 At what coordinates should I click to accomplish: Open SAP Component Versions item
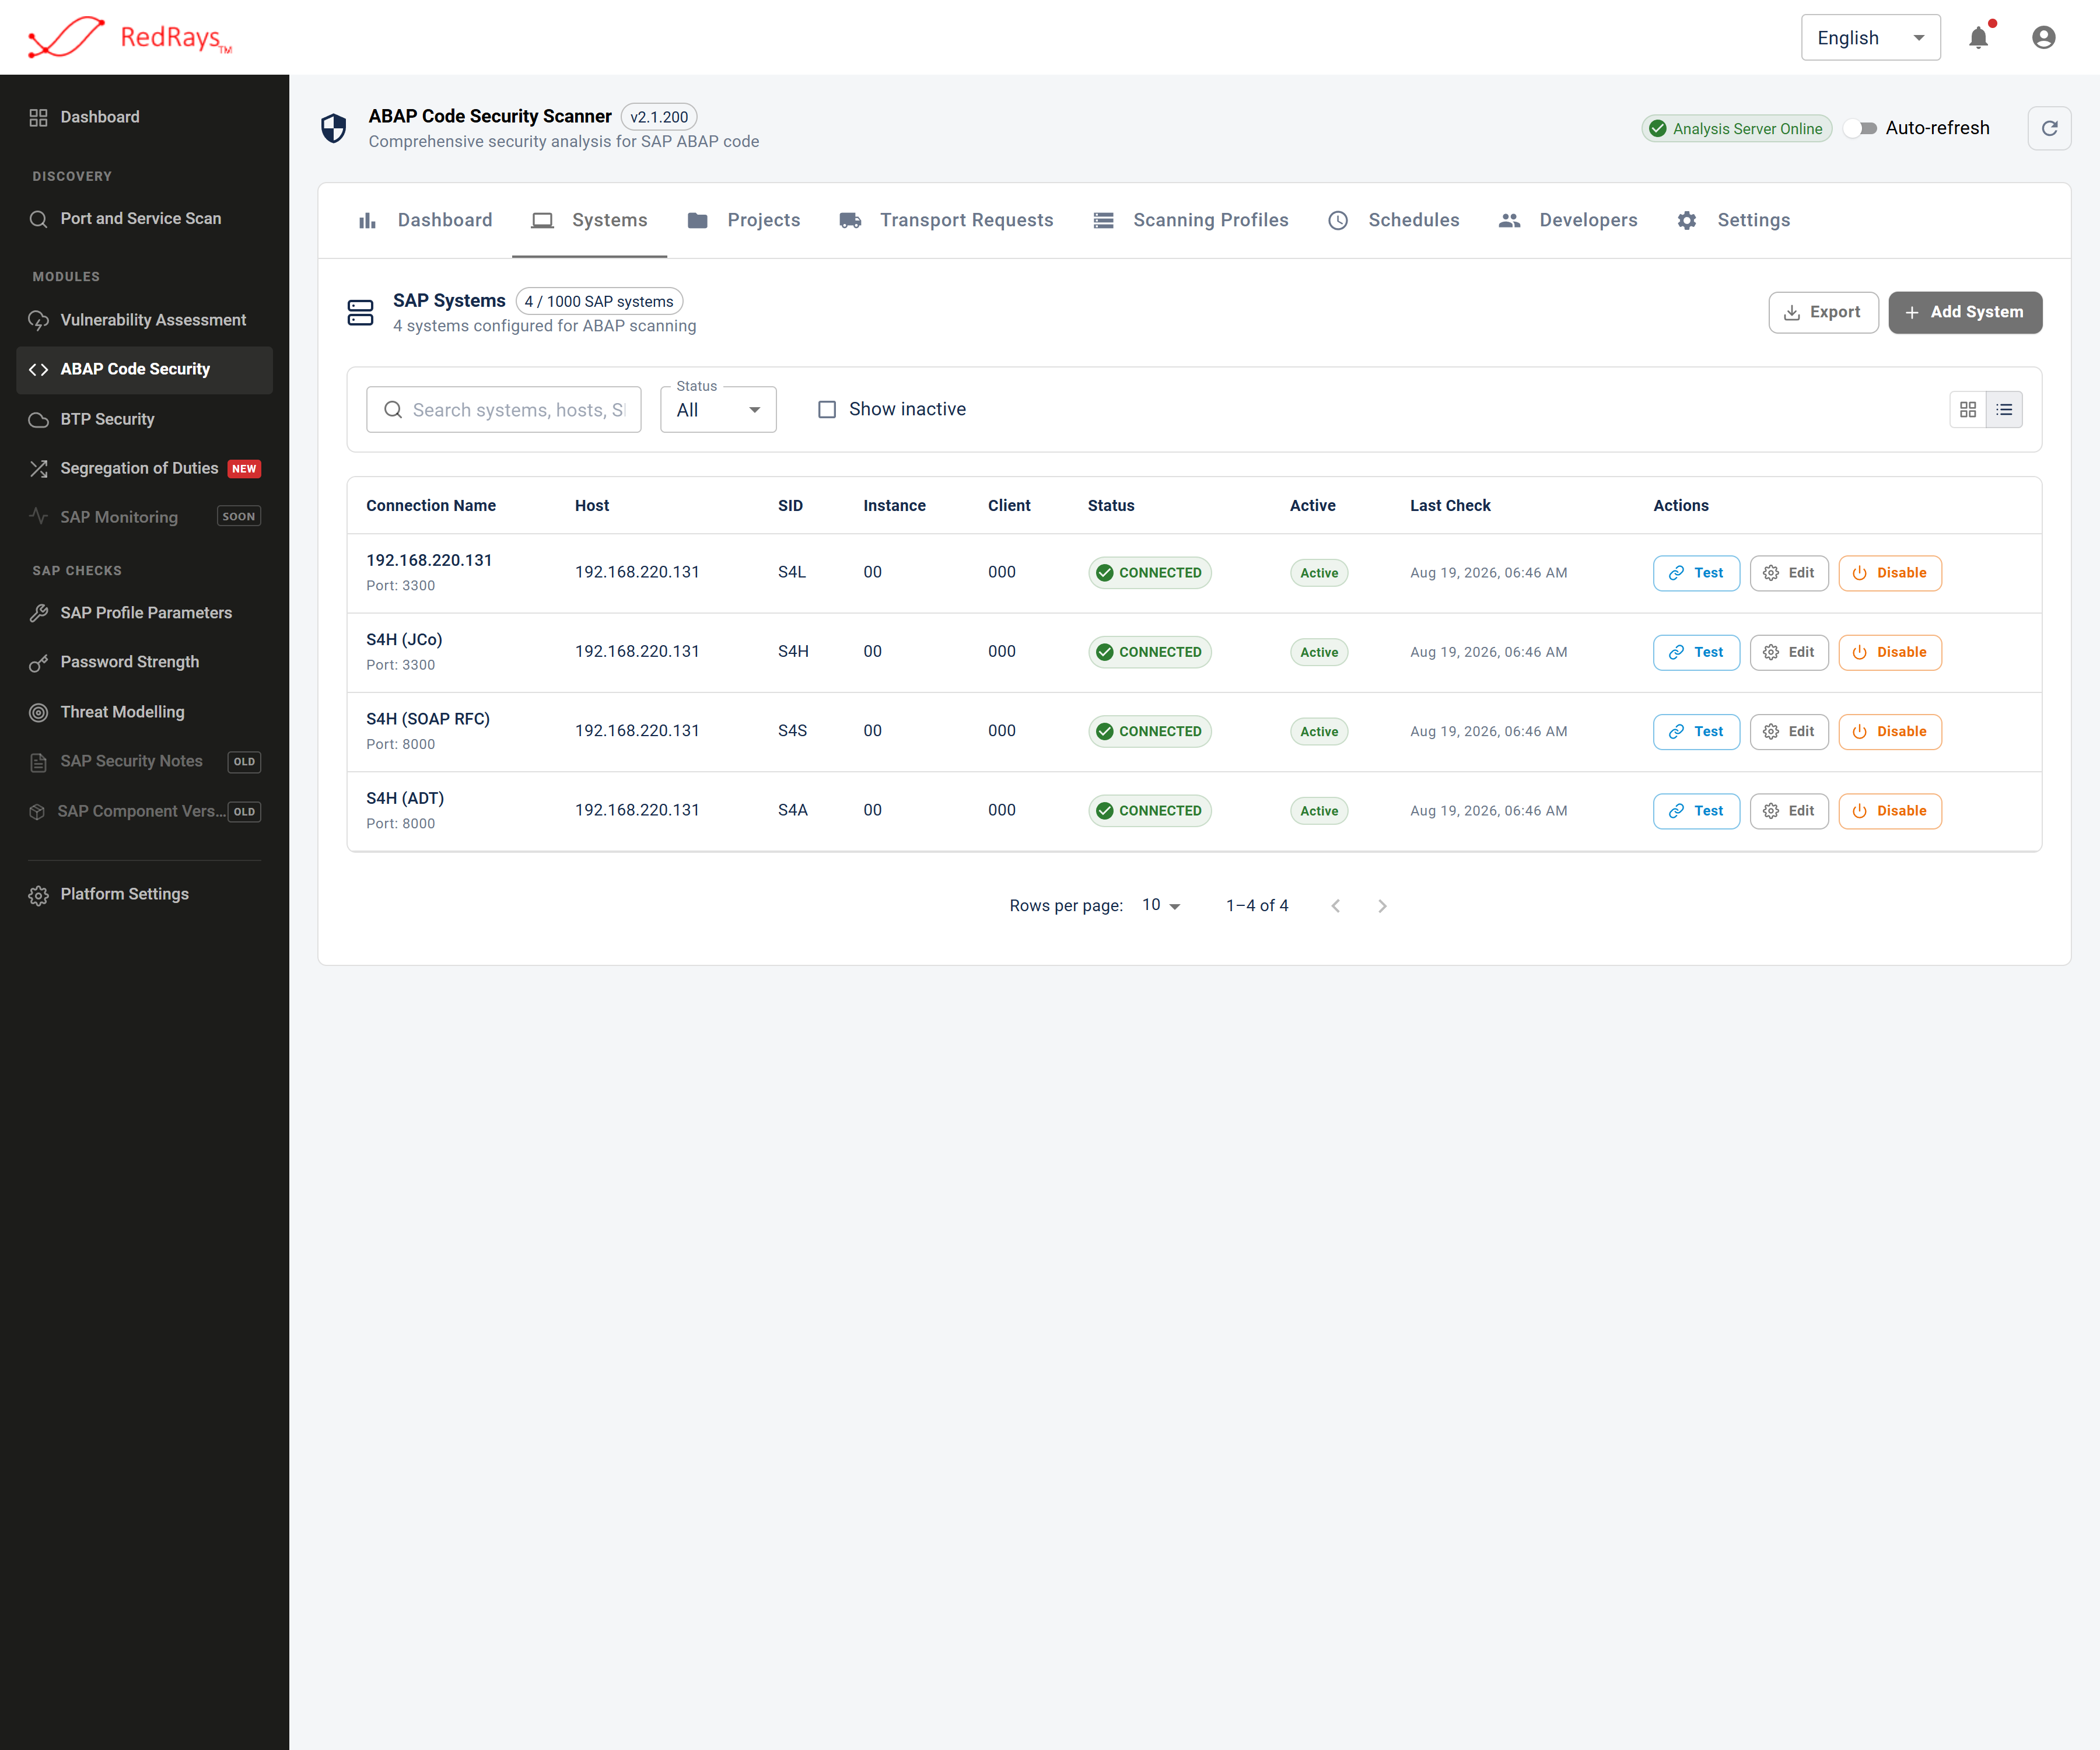tap(144, 812)
